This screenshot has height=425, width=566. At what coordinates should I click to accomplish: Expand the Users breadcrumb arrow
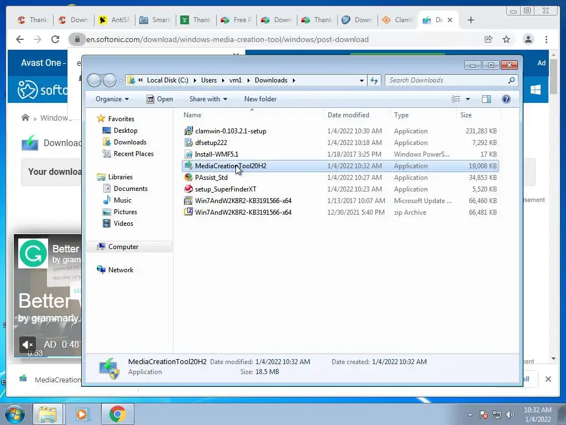tap(223, 80)
